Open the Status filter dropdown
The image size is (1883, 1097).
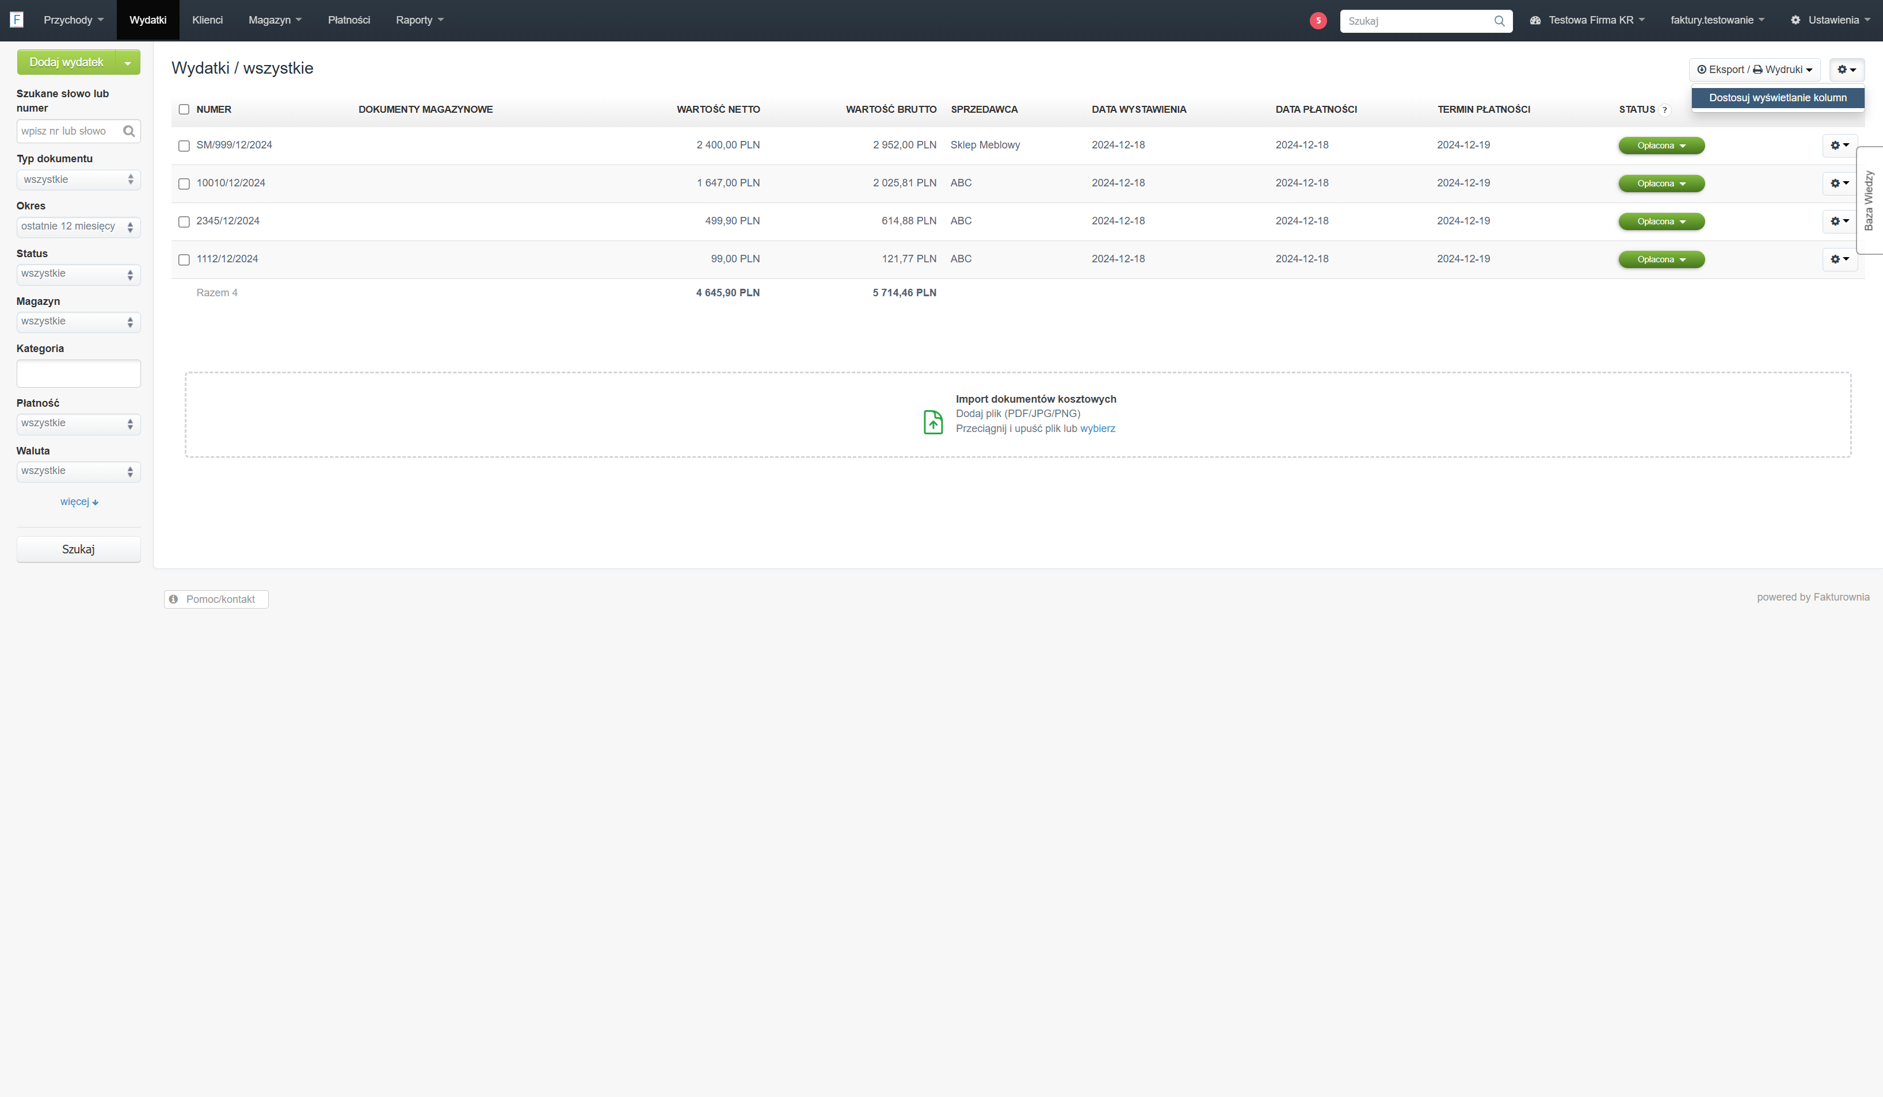click(x=78, y=274)
